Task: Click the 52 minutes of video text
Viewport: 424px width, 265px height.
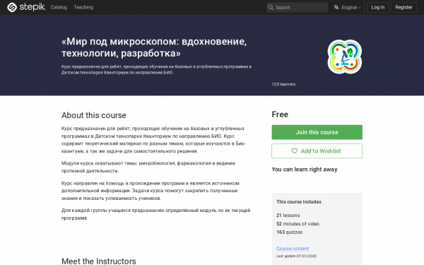Action: [298, 223]
